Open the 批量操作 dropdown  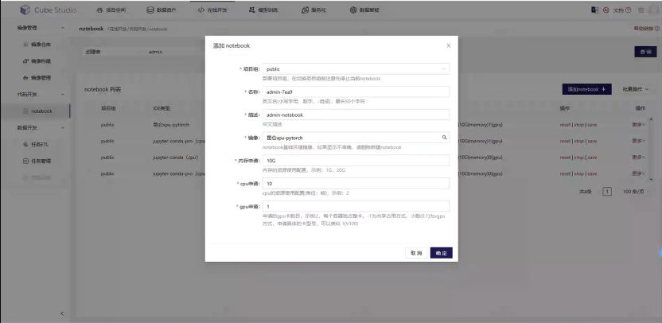636,89
